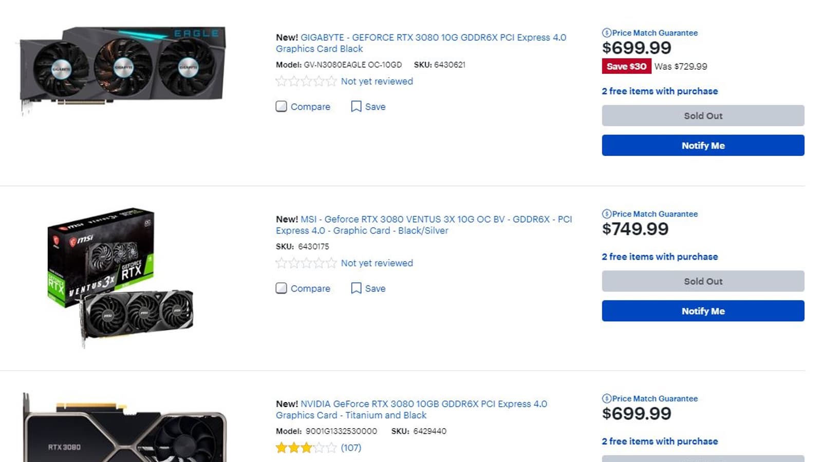Screen dimensions: 822x462
Task: Click the star rating of the Gigabyte card
Action: point(306,81)
